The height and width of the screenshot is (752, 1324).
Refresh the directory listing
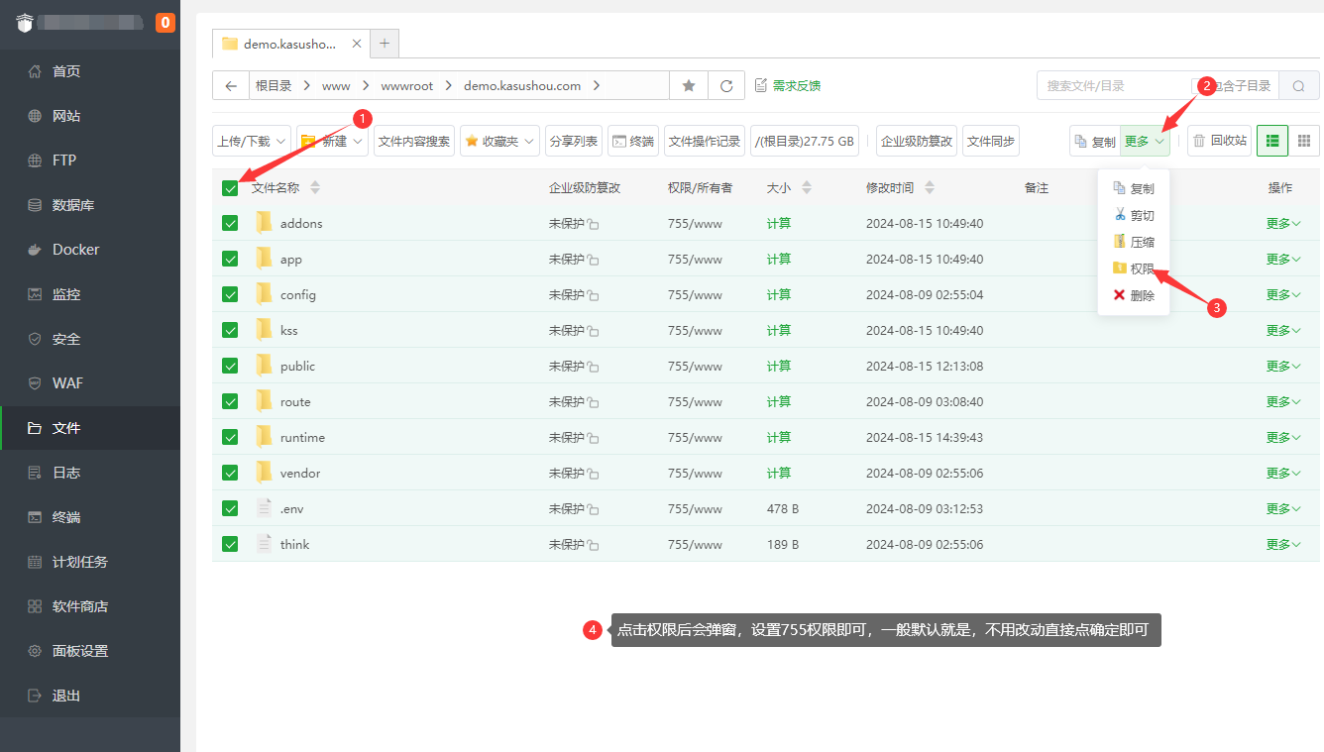tap(726, 86)
